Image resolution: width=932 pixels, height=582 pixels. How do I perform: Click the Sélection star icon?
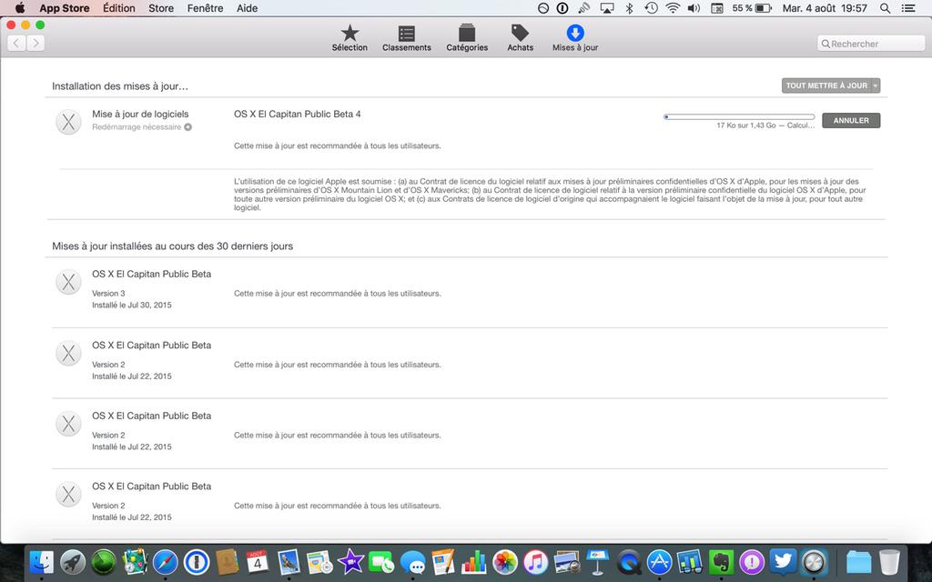pos(349,36)
